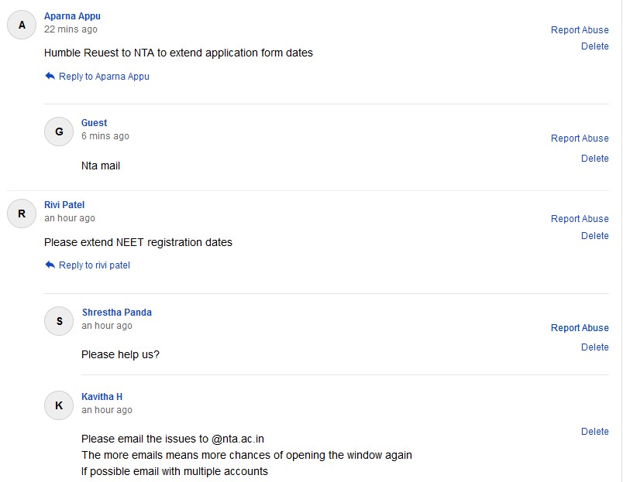Delete Rivi Patel's NEET registration comment

click(x=594, y=236)
